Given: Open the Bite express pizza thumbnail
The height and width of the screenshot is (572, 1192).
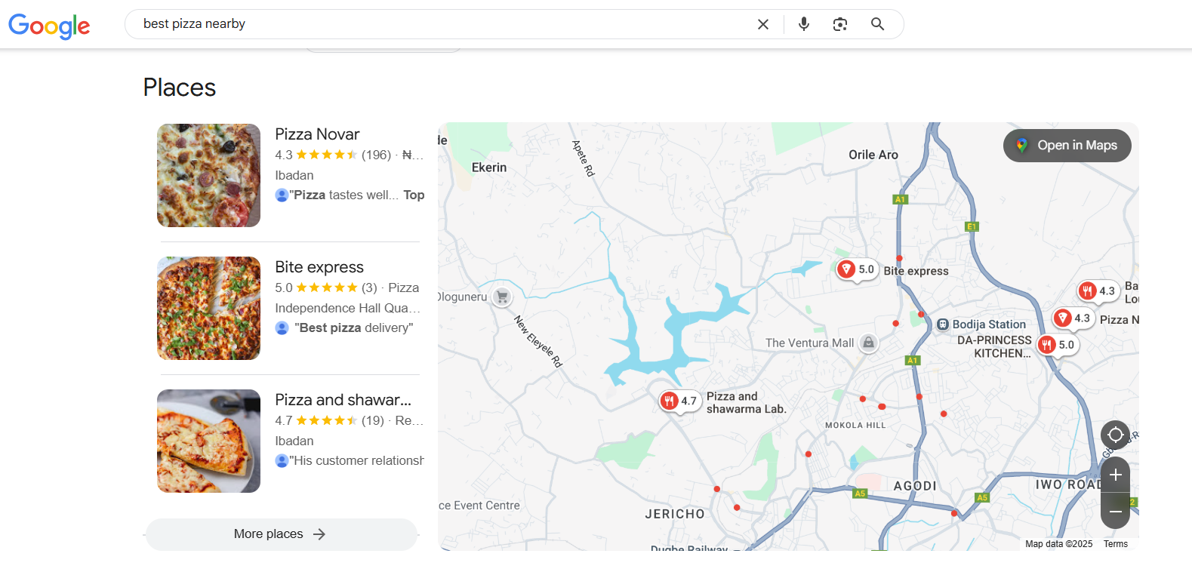Looking at the screenshot, I should point(208,309).
